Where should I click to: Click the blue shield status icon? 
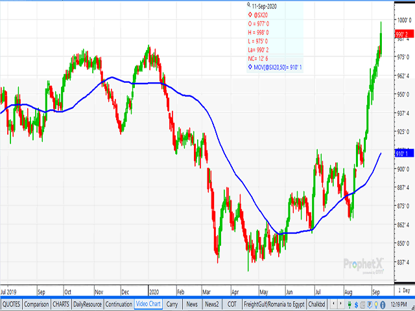[370, 305]
